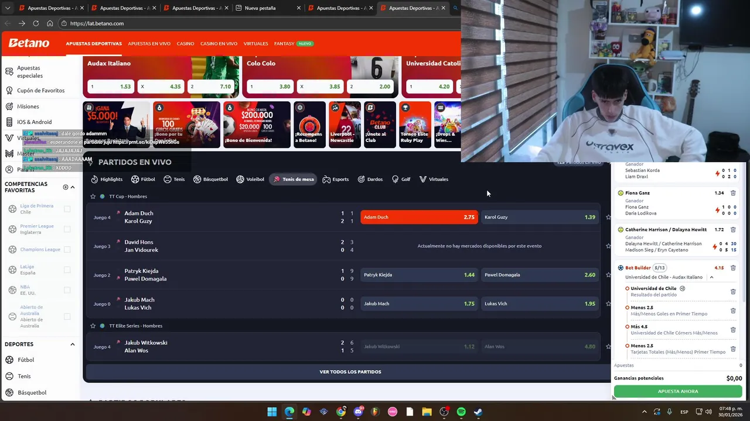Remove Menos 2.5 goles primer tiempo leg
Screen dimensions: 750x421
pyautogui.click(x=733, y=310)
